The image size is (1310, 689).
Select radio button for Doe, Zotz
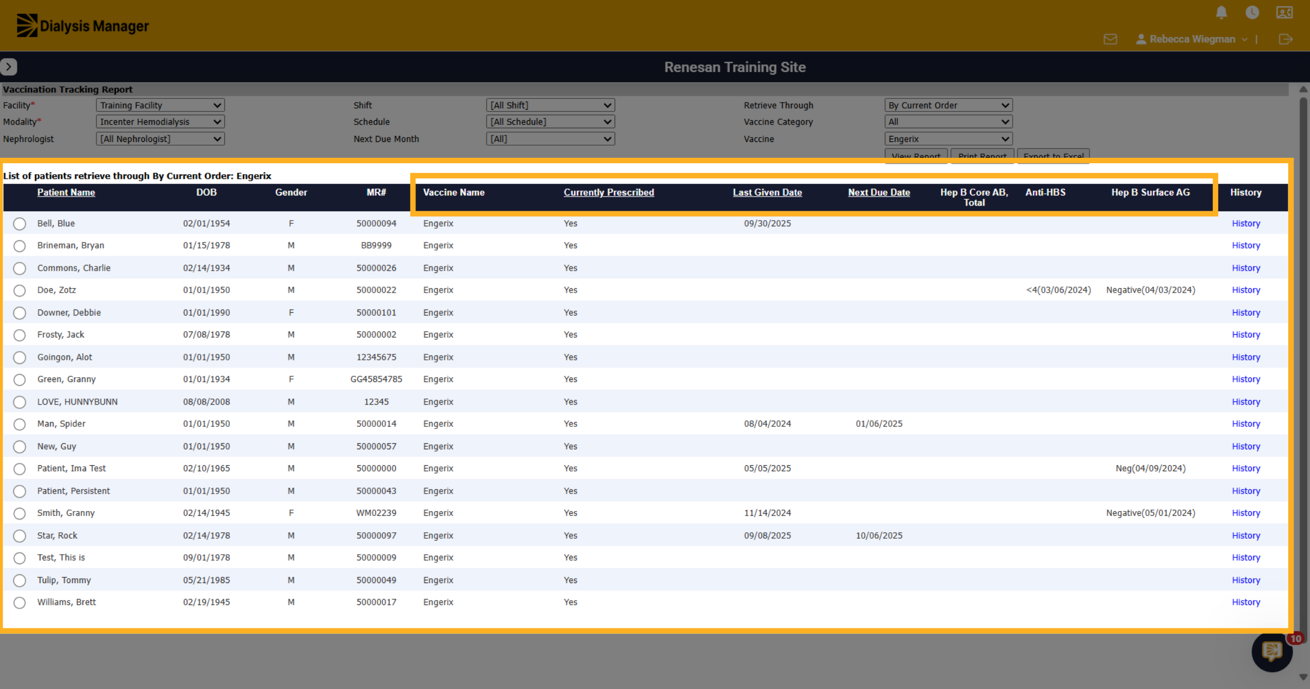point(20,290)
